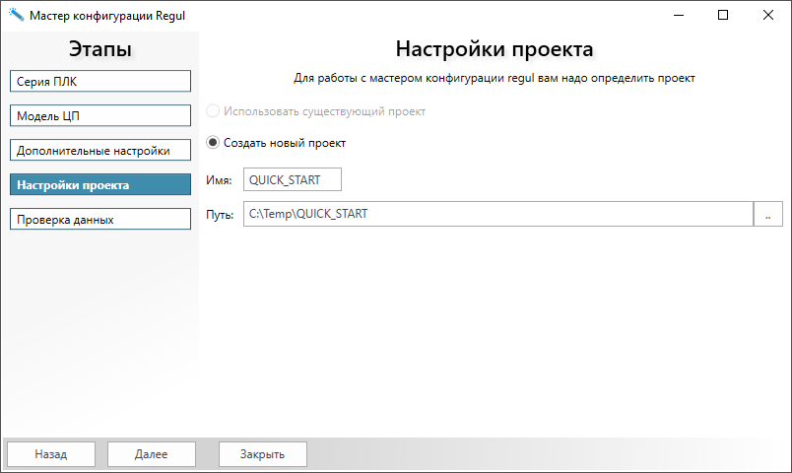Screen dimensions: 792x473
Task: Click the window title 'Мастер конфигурации Regul'
Action: 106,16
